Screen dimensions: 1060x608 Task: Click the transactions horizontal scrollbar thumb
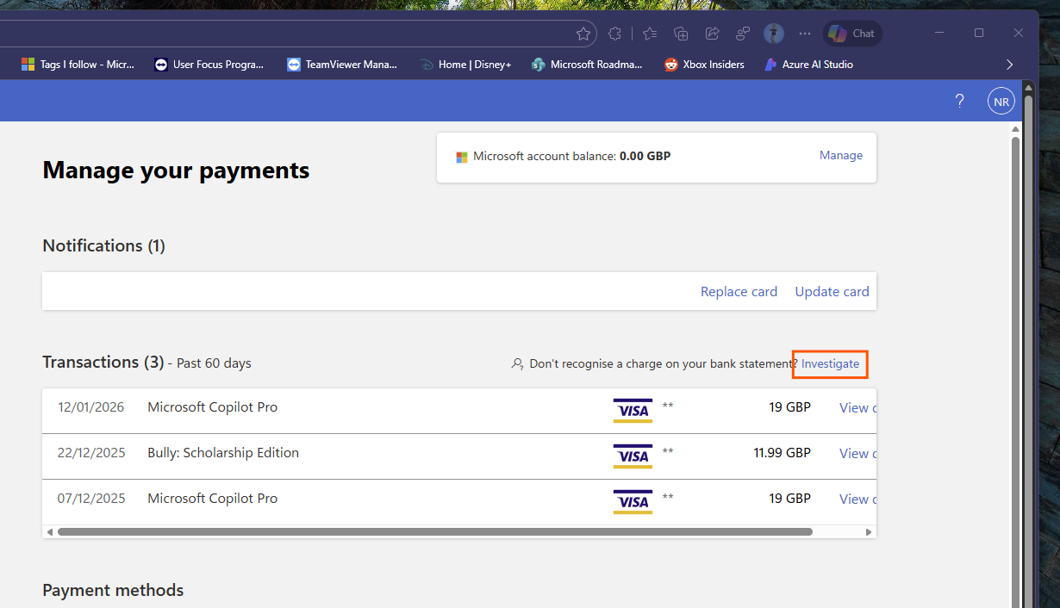click(x=434, y=532)
